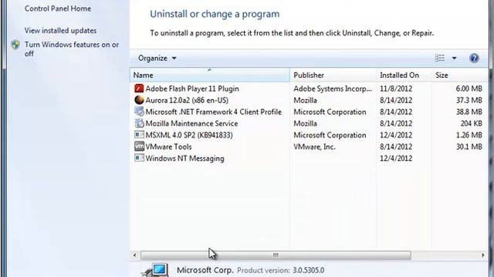Click Microsoft Corporation publisher for MSXML row
The width and height of the screenshot is (494, 277).
[330, 135]
